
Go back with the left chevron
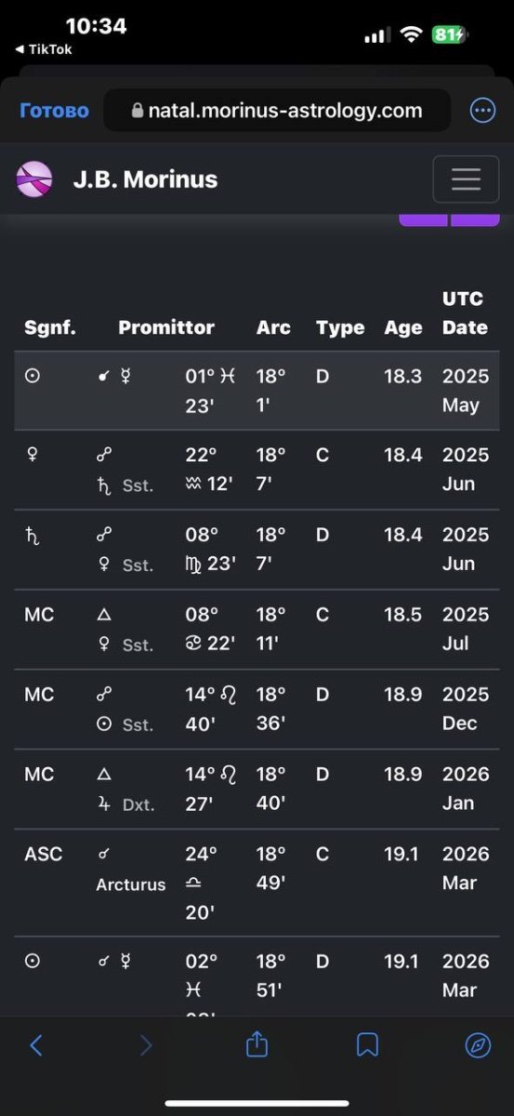pos(36,1045)
